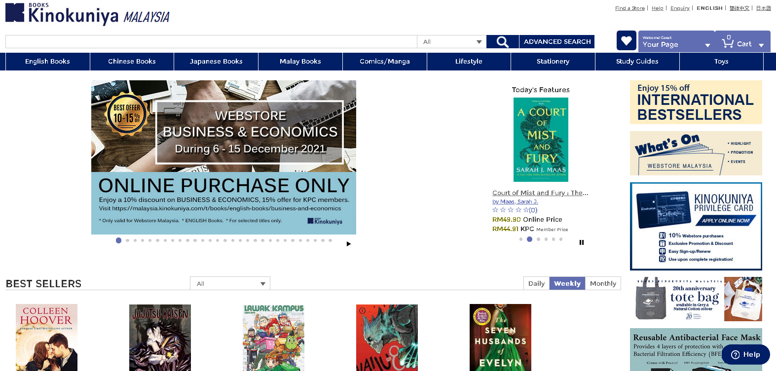776x371 pixels.
Task: Open the Best Sellers category dropdown
Action: [x=230, y=283]
